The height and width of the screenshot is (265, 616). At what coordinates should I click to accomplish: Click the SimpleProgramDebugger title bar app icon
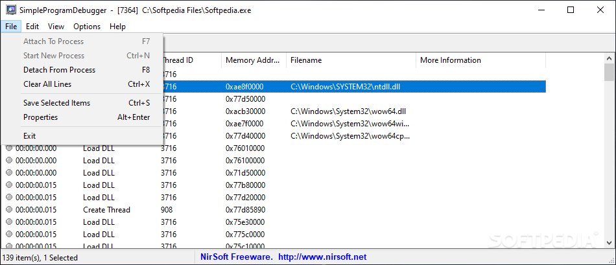coord(10,10)
